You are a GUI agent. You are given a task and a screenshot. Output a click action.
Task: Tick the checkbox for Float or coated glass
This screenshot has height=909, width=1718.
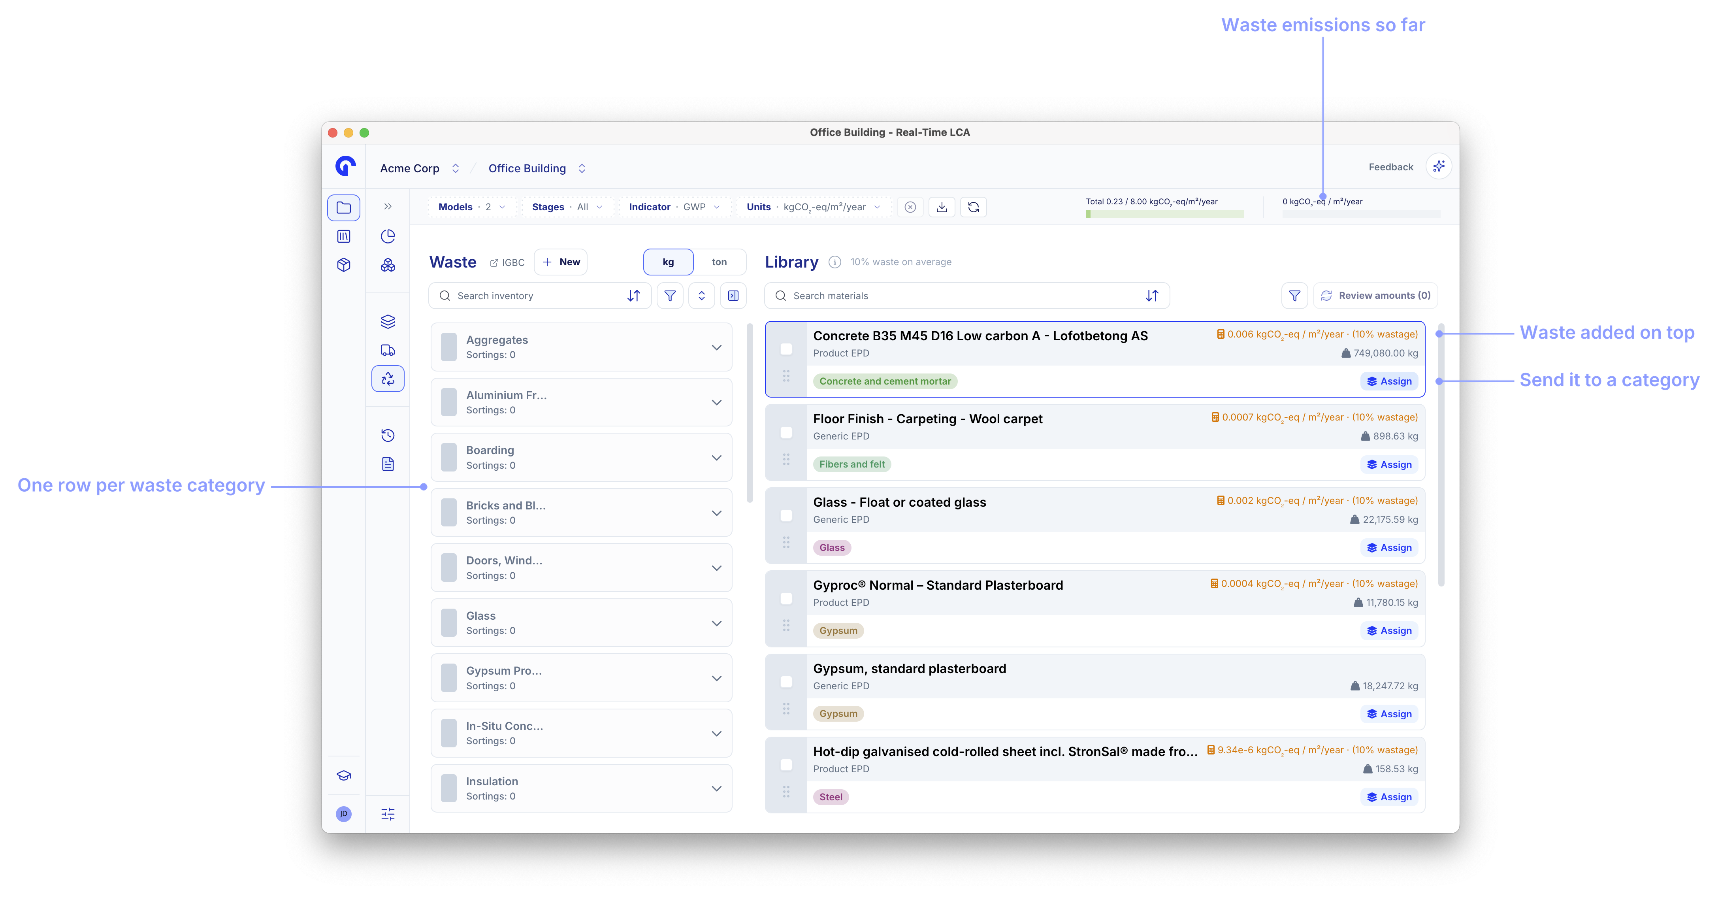tap(786, 515)
